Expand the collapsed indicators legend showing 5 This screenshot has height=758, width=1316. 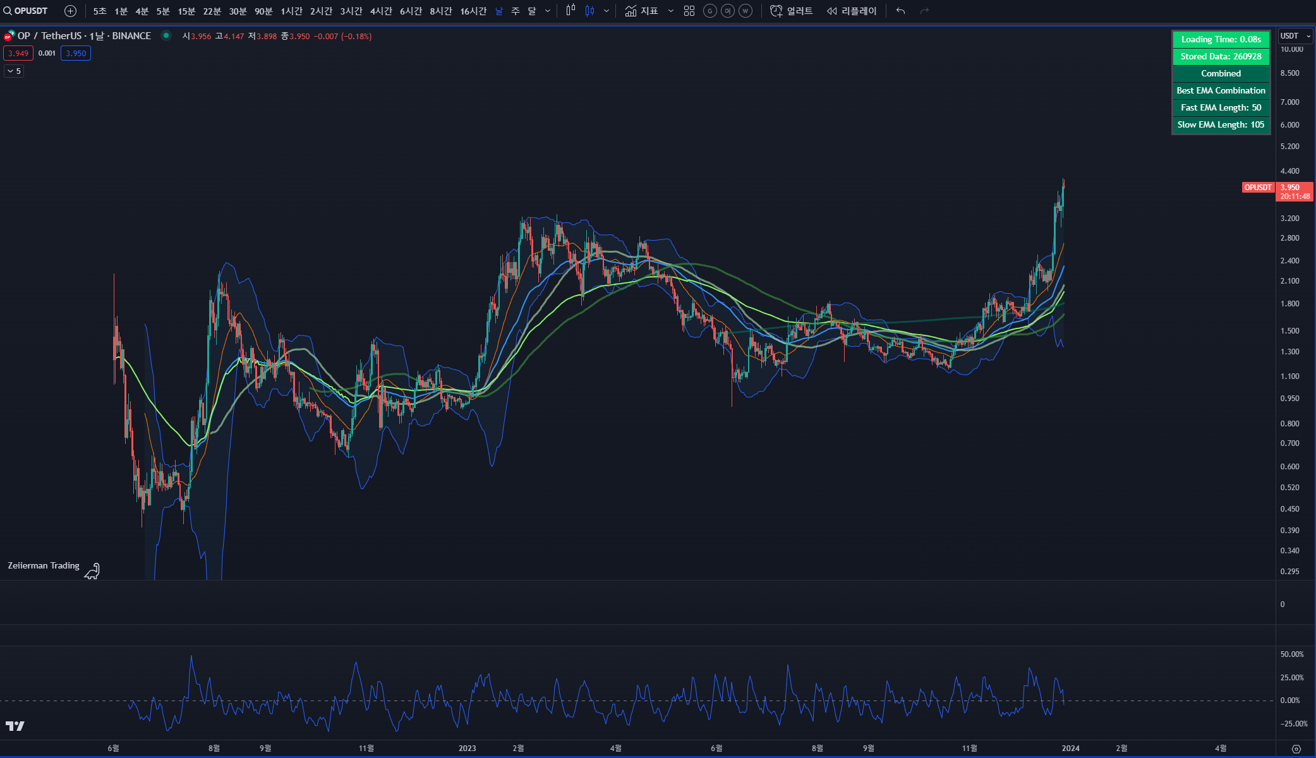tap(14, 71)
